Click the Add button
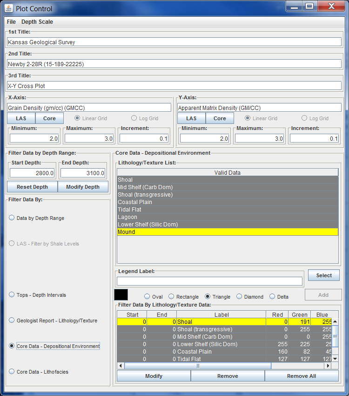 (323, 295)
